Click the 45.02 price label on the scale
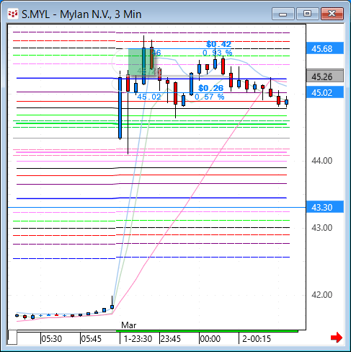The width and height of the screenshot is (351, 352). (325, 92)
